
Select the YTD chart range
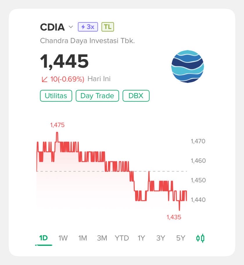122,238
